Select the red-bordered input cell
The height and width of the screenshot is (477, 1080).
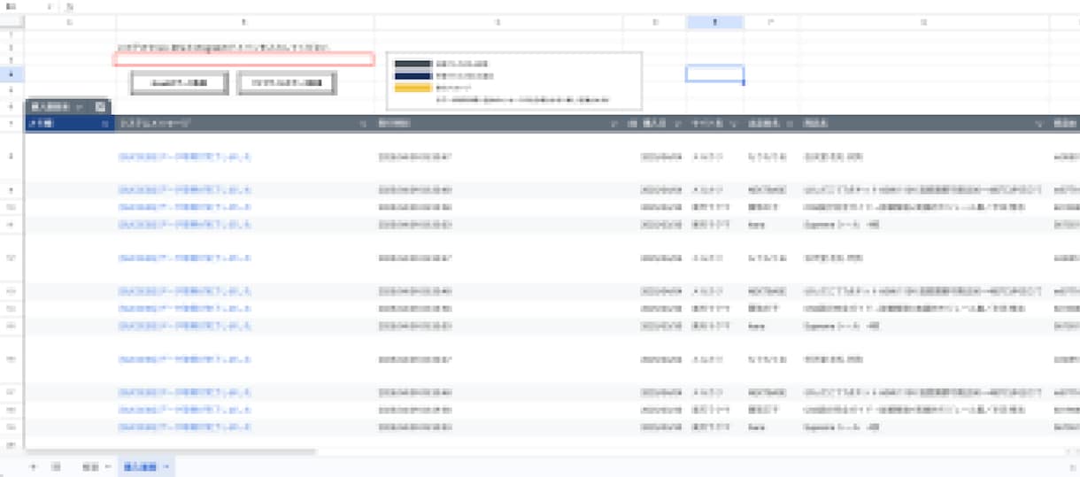coord(243,59)
